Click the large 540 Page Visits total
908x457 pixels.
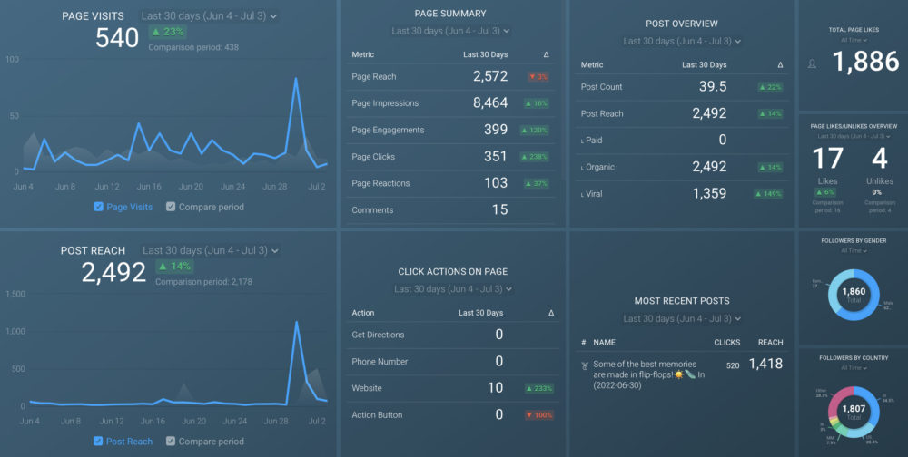(x=117, y=38)
